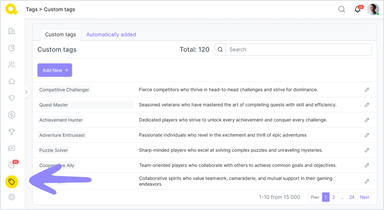
Task: Click the Search tags input field
Action: click(298, 50)
